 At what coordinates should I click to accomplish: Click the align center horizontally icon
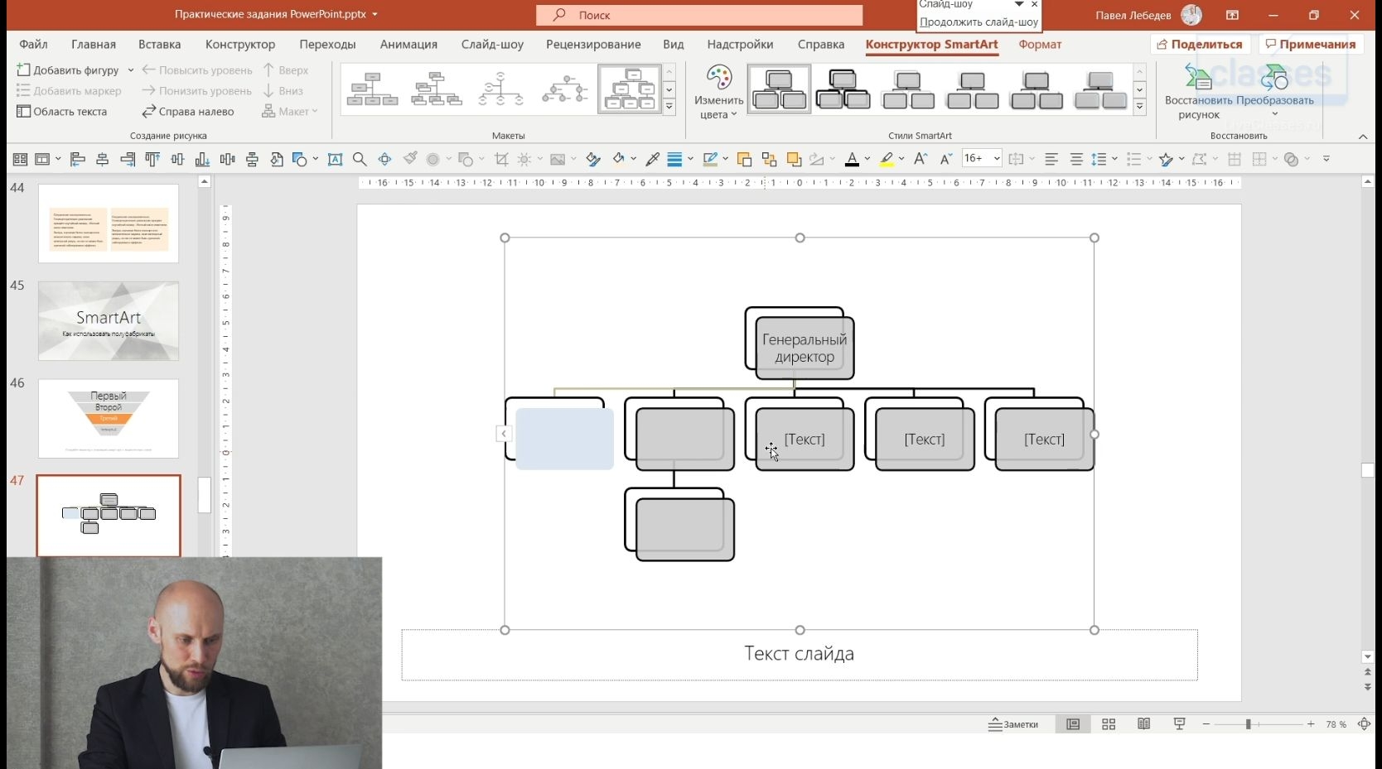tap(103, 159)
